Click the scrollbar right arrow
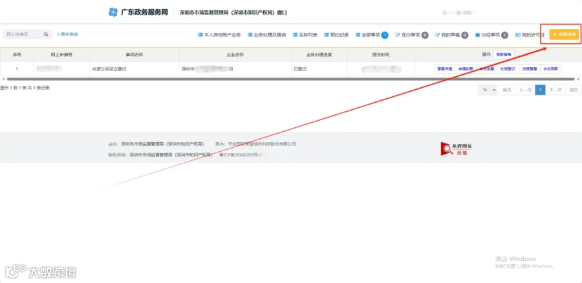 578,79
